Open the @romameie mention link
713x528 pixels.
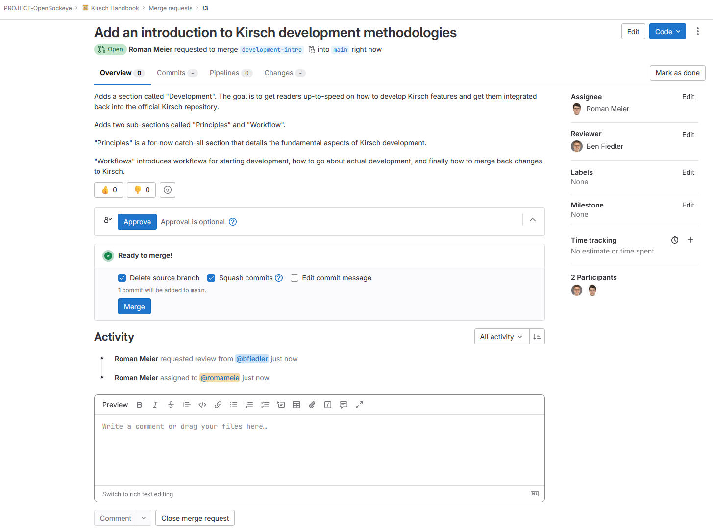(220, 378)
